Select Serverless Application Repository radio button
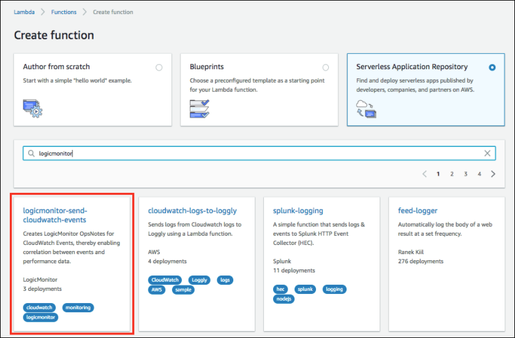Viewport: 515px width, 338px height. 492,67
